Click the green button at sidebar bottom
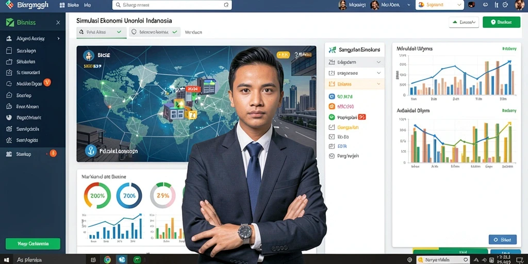Screen dimensions: 528x264 33,244
